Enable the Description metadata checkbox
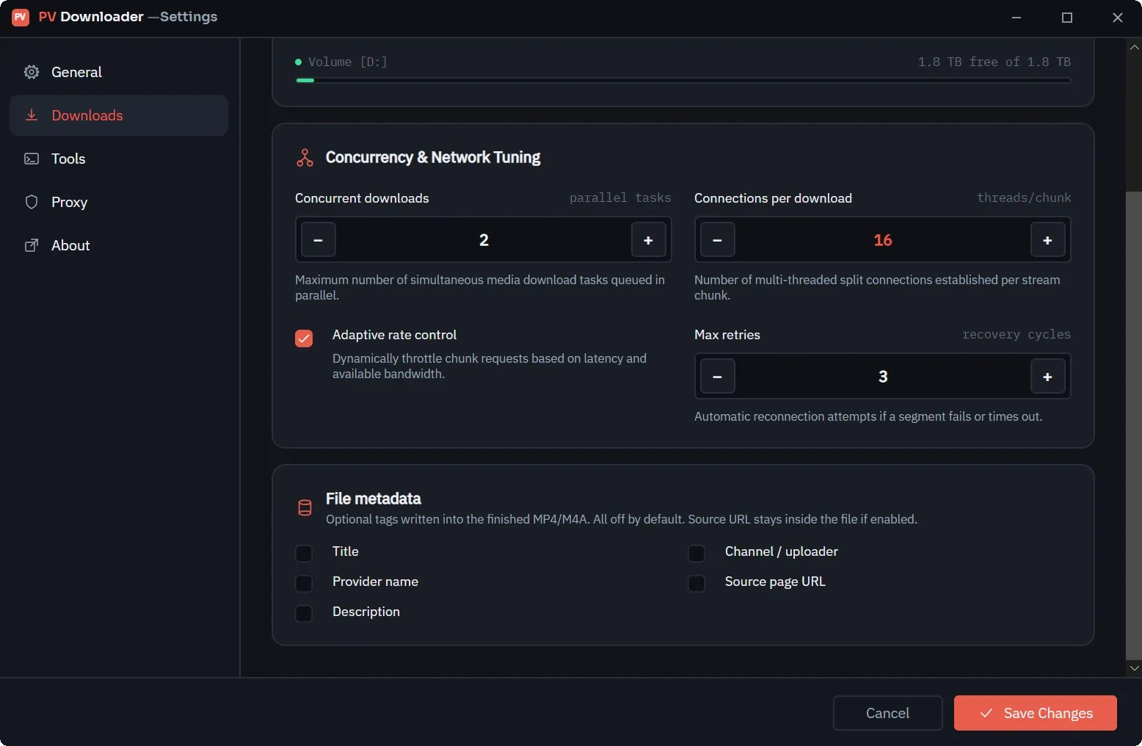 tap(304, 613)
